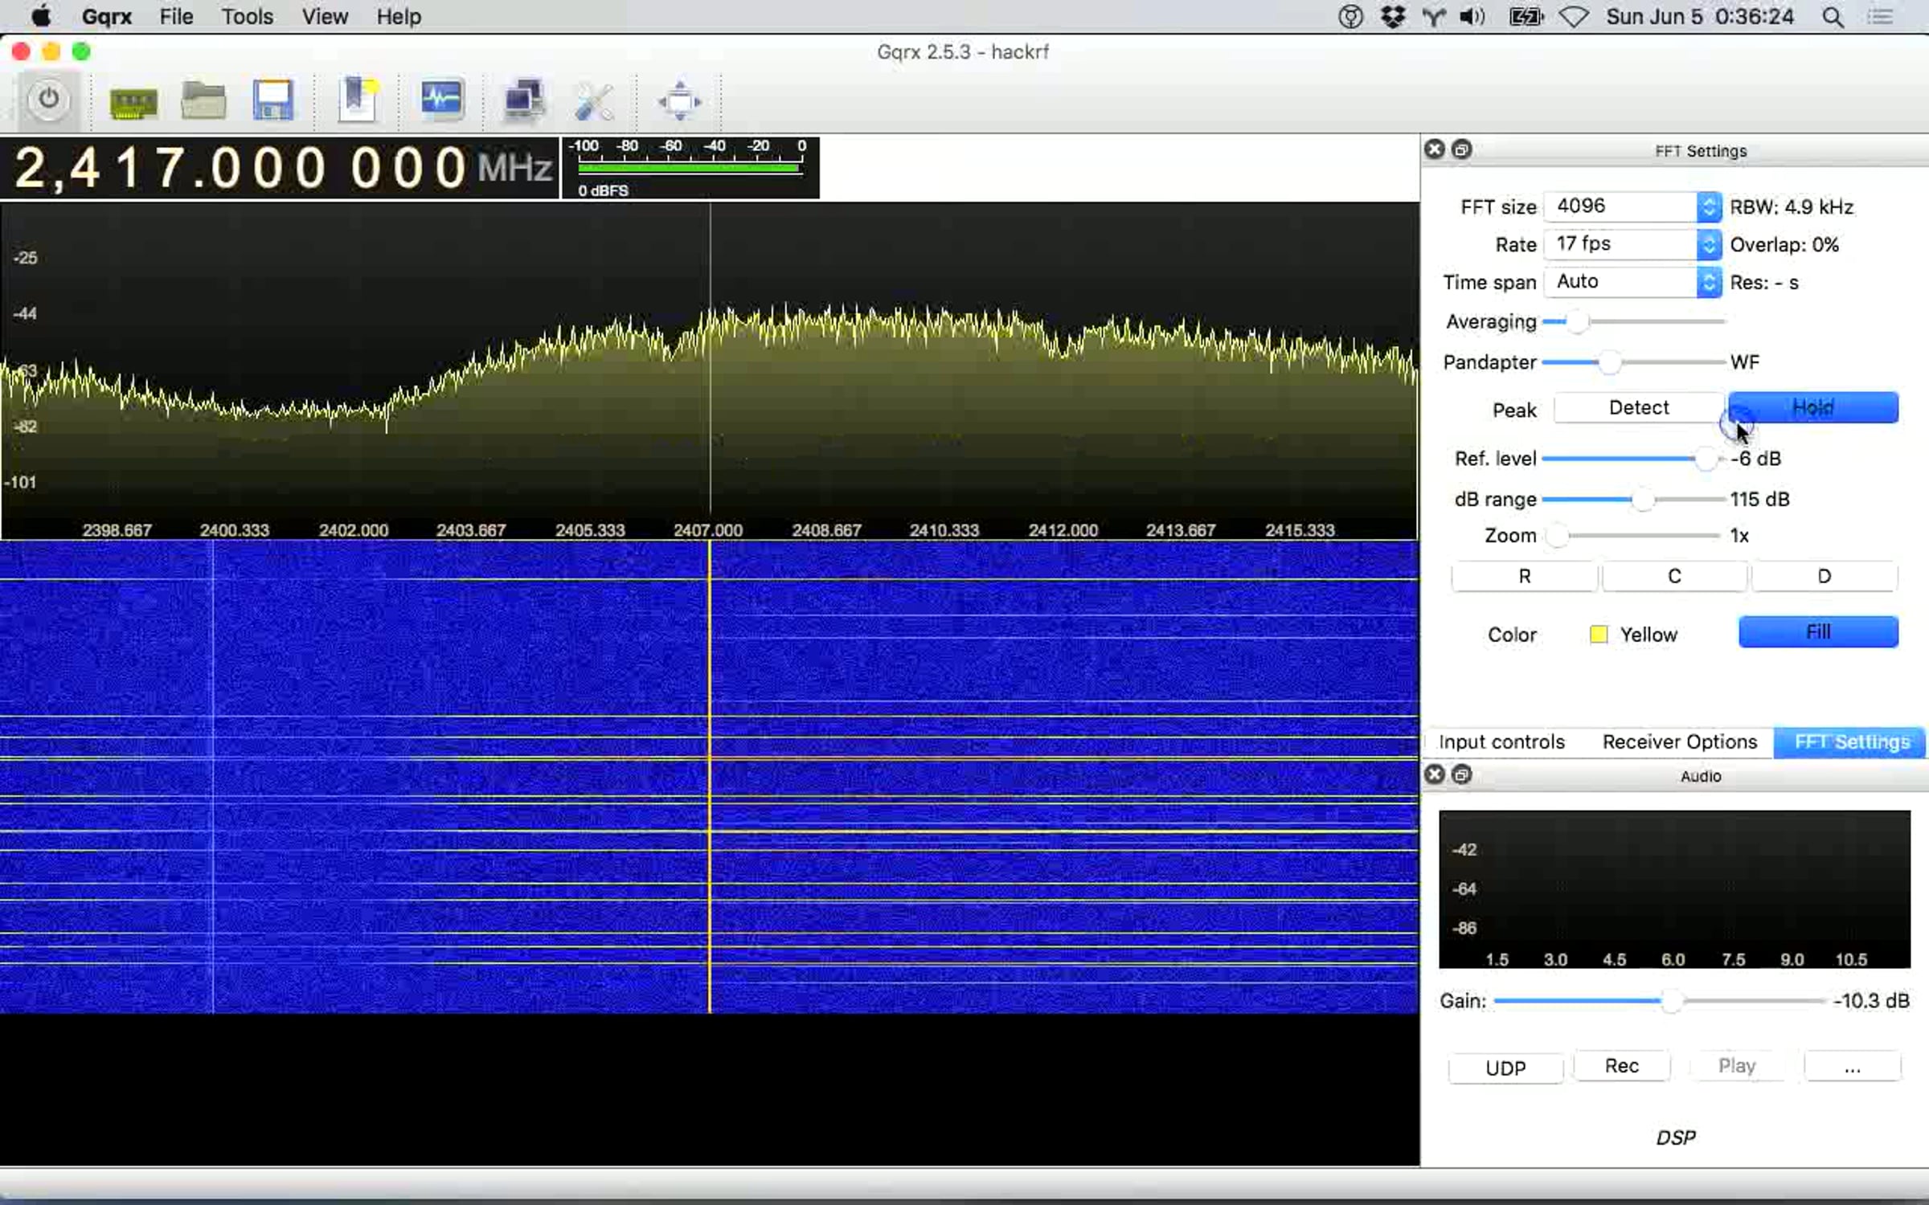Click the power start DSP toolbar icon

click(x=48, y=100)
